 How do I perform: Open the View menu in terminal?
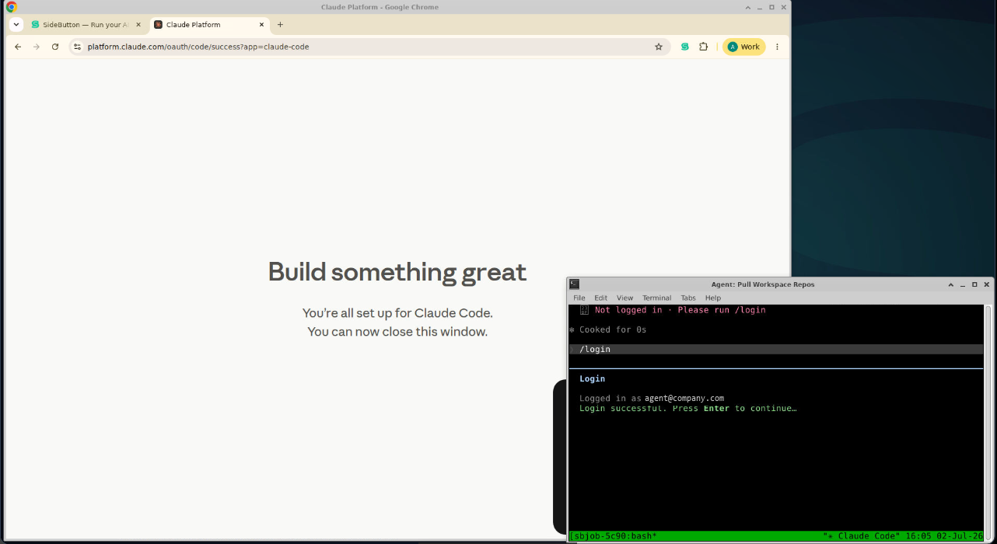coord(625,298)
